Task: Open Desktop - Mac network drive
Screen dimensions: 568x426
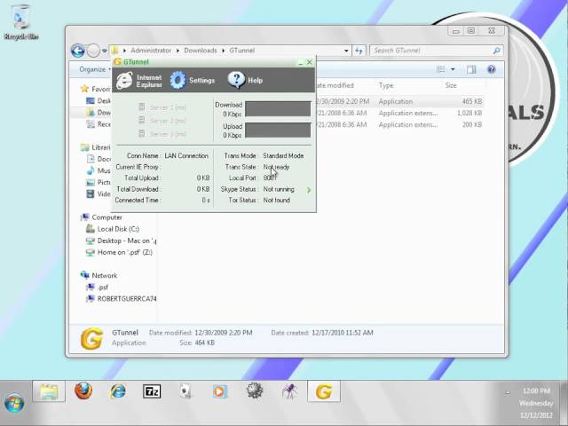Action: 121,241
